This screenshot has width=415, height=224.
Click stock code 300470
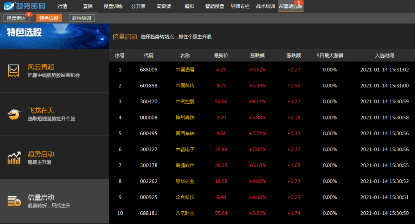(x=148, y=101)
